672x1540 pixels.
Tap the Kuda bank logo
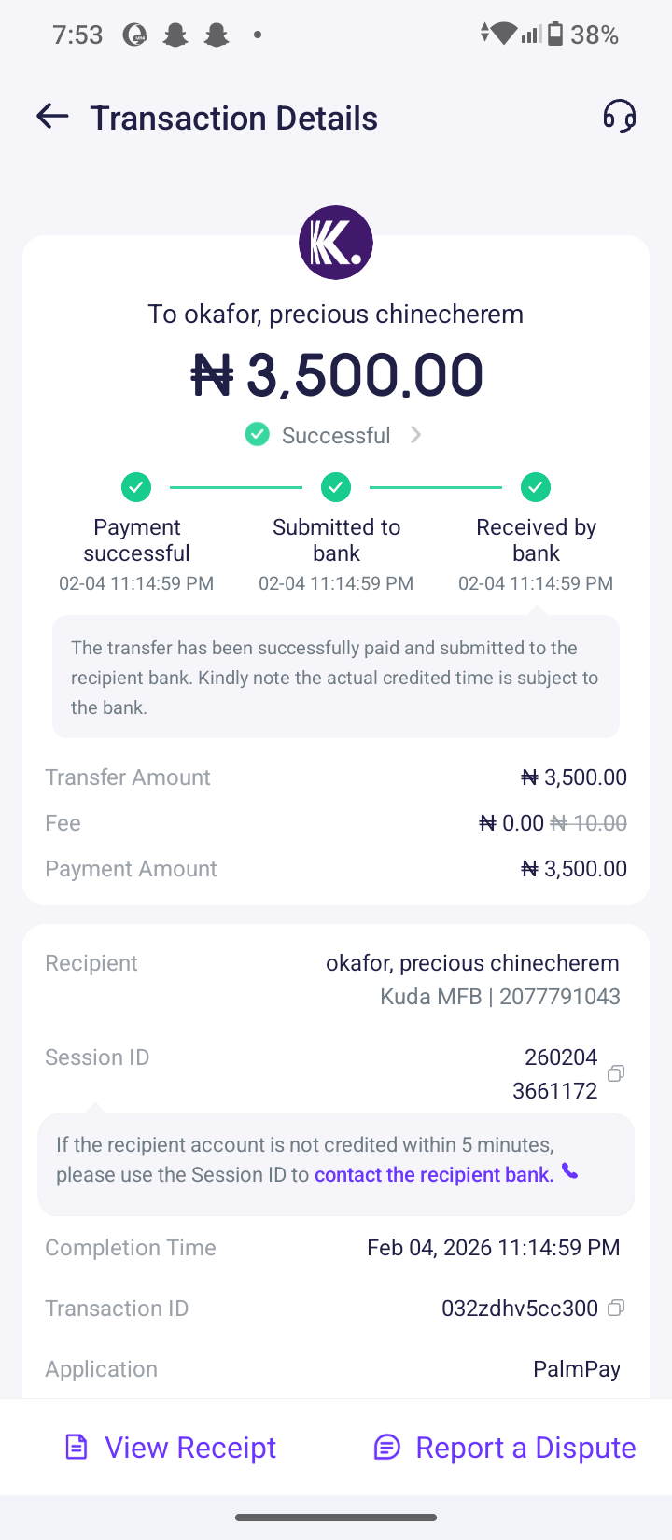[336, 243]
